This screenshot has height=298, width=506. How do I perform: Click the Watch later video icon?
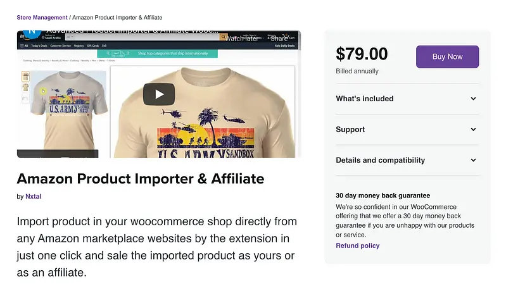tap(243, 37)
